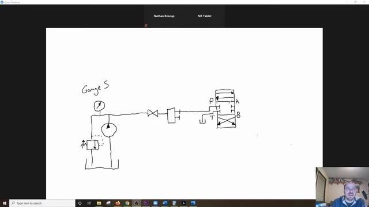The height and width of the screenshot is (207, 369).
Task: Launch Google Chrome from the taskbar
Action: tap(127, 203)
